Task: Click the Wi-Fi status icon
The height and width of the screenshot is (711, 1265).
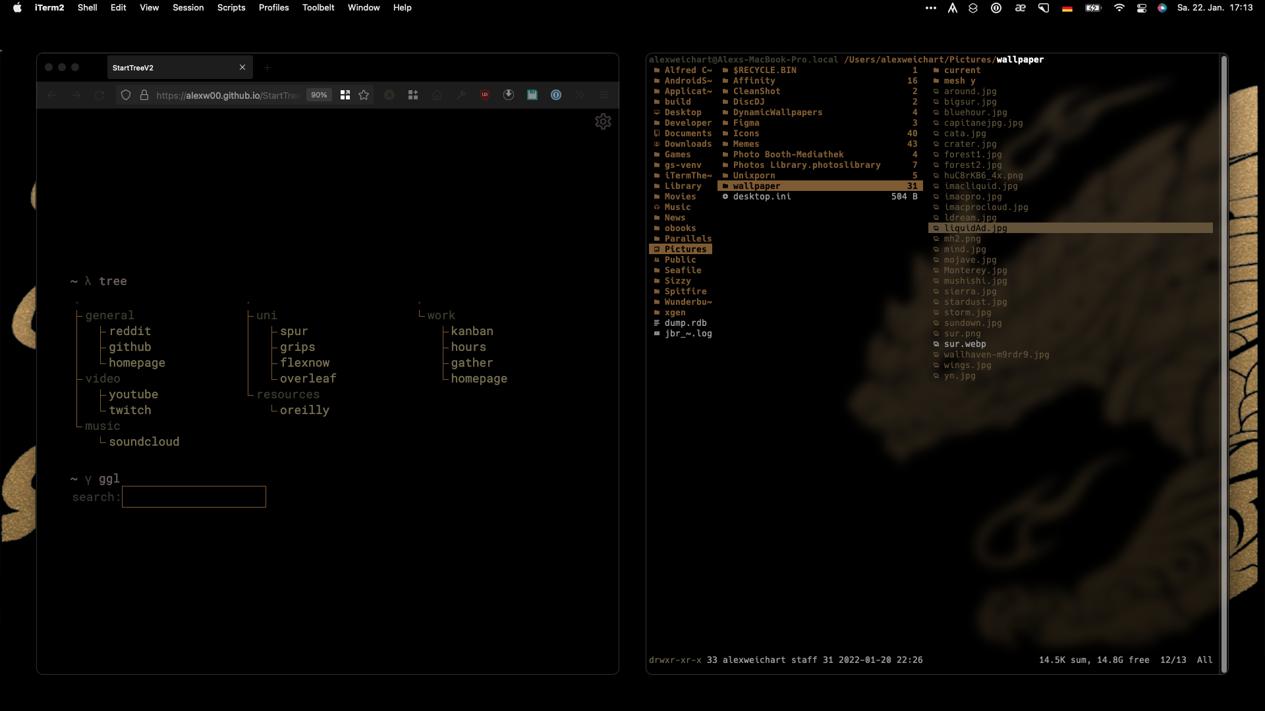Action: 1119,8
